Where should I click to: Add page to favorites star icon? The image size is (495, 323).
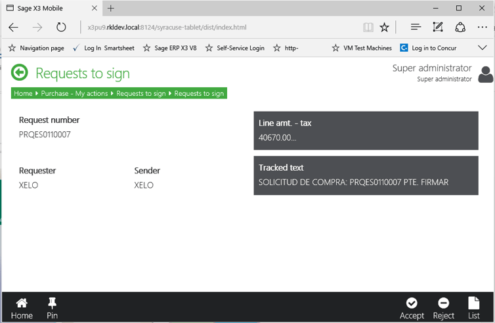tap(384, 28)
